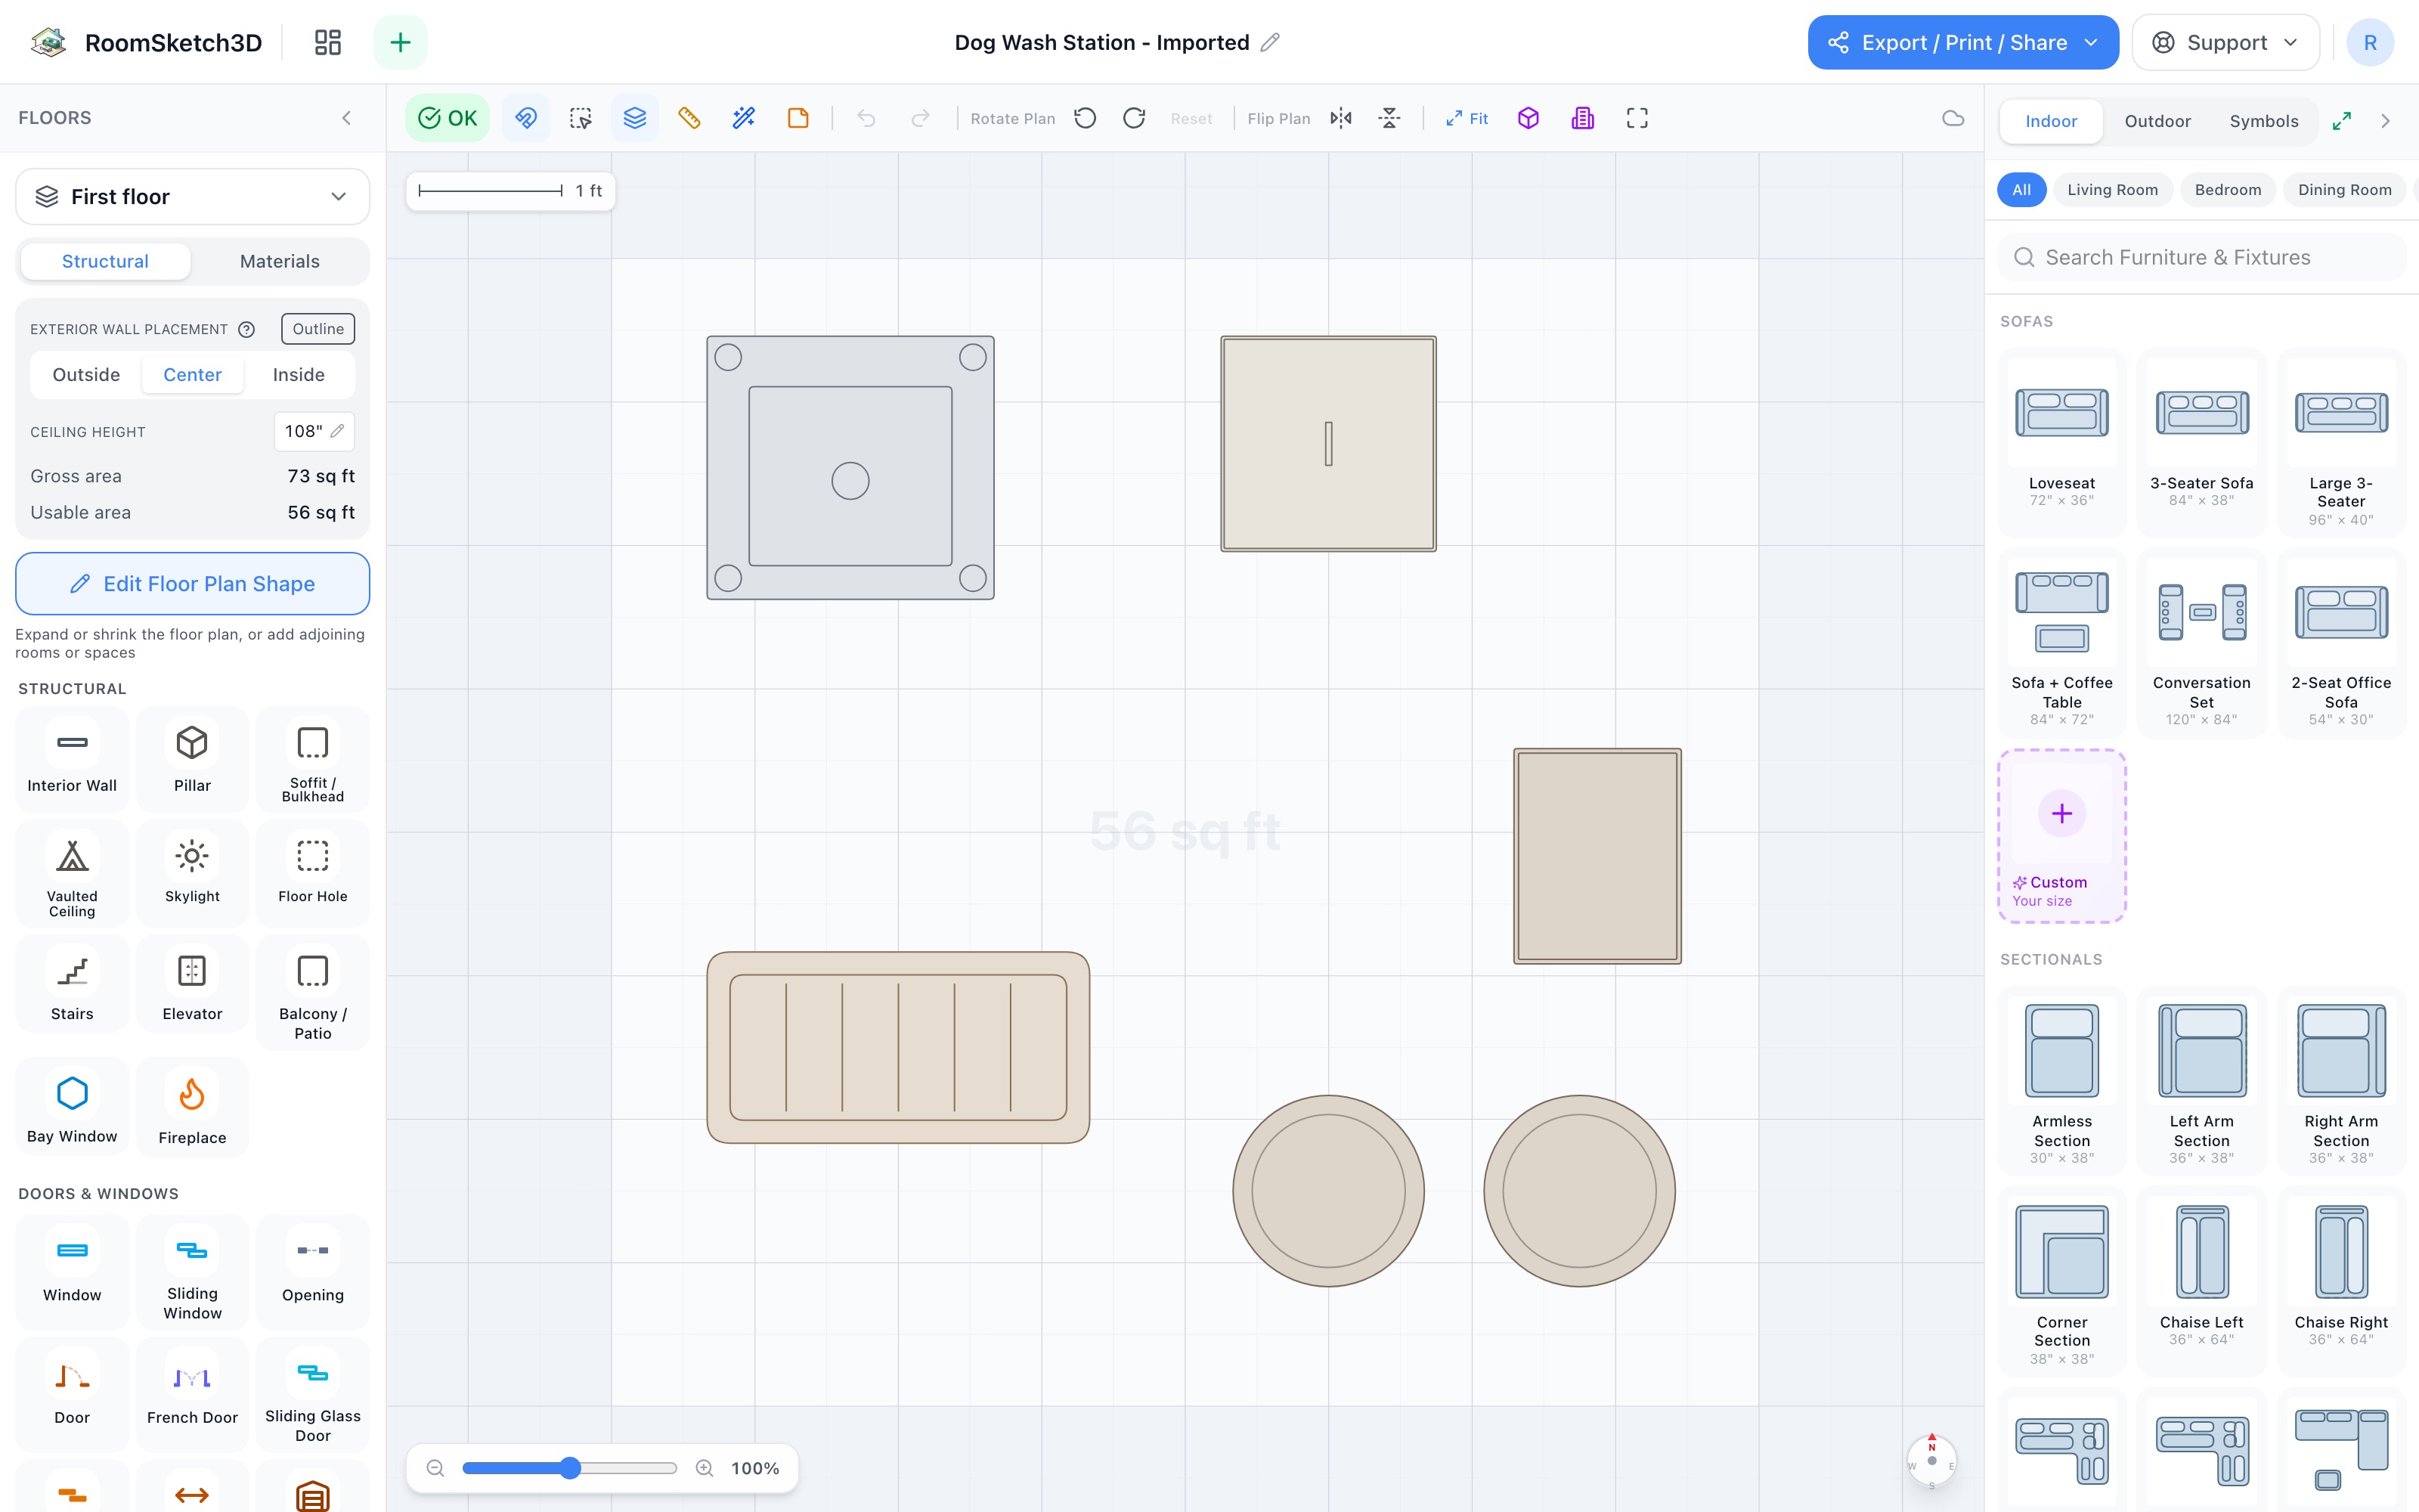Open the 3D cube view
The width and height of the screenshot is (2419, 1512).
click(1529, 118)
